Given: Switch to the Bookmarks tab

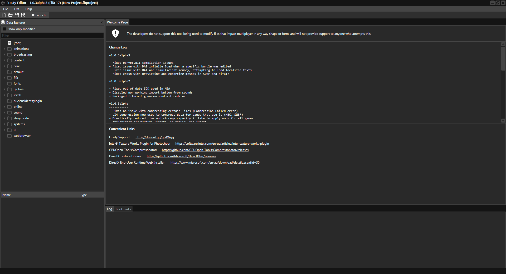Looking at the screenshot, I should 123,209.
